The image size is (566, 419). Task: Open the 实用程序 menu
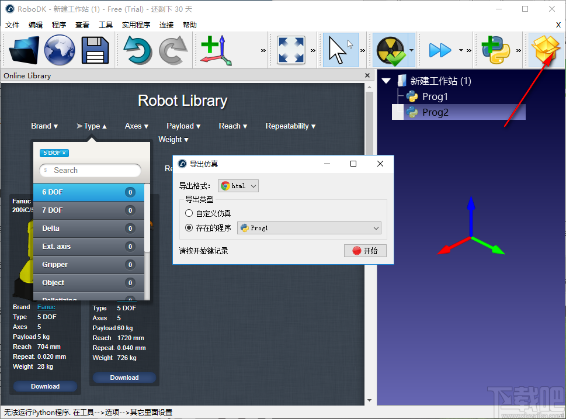click(x=136, y=25)
